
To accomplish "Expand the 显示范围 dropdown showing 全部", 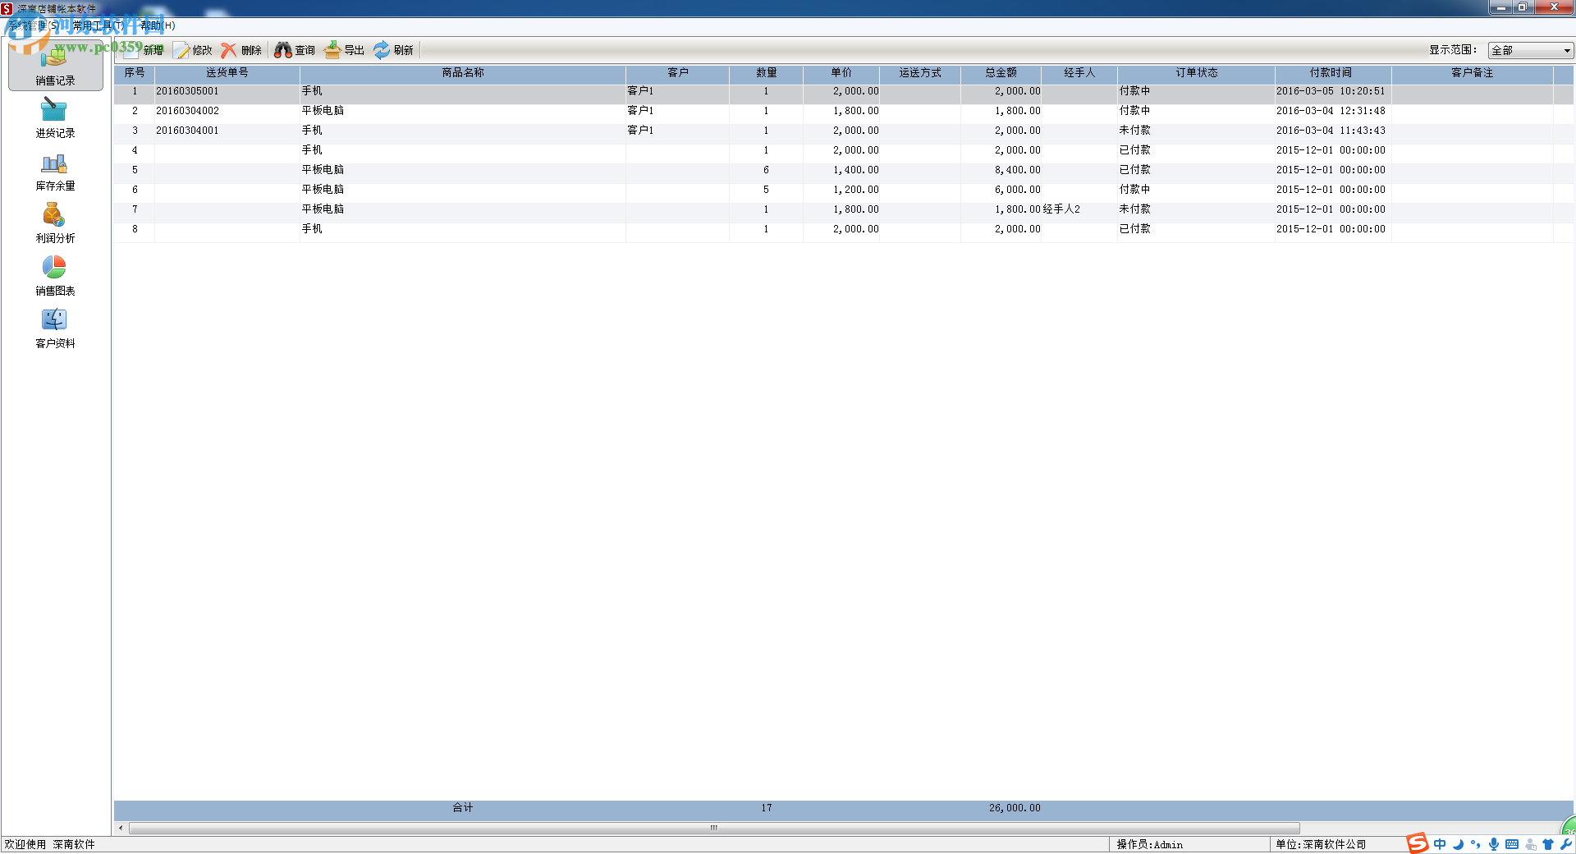I will click(1531, 51).
